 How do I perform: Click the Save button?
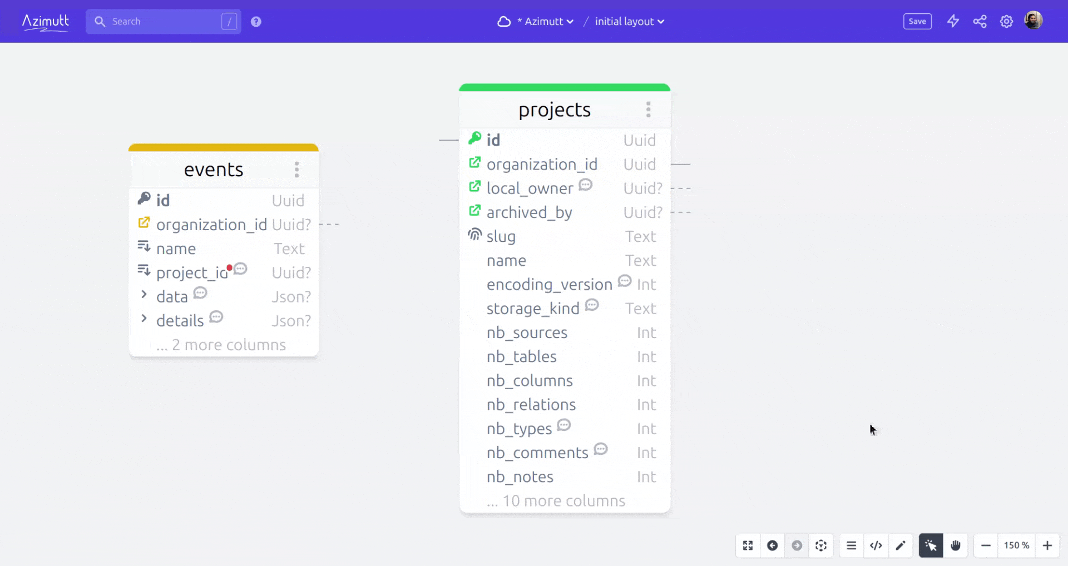click(917, 21)
